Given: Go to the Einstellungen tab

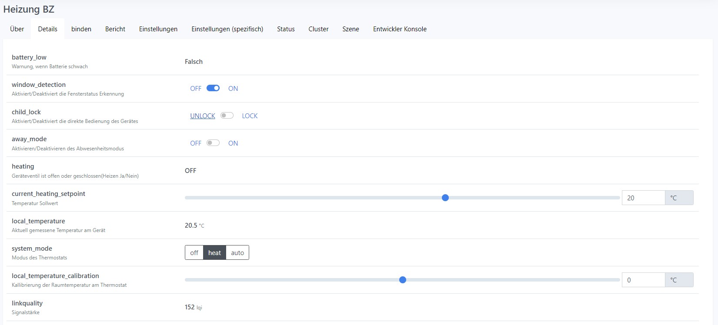Looking at the screenshot, I should [158, 29].
